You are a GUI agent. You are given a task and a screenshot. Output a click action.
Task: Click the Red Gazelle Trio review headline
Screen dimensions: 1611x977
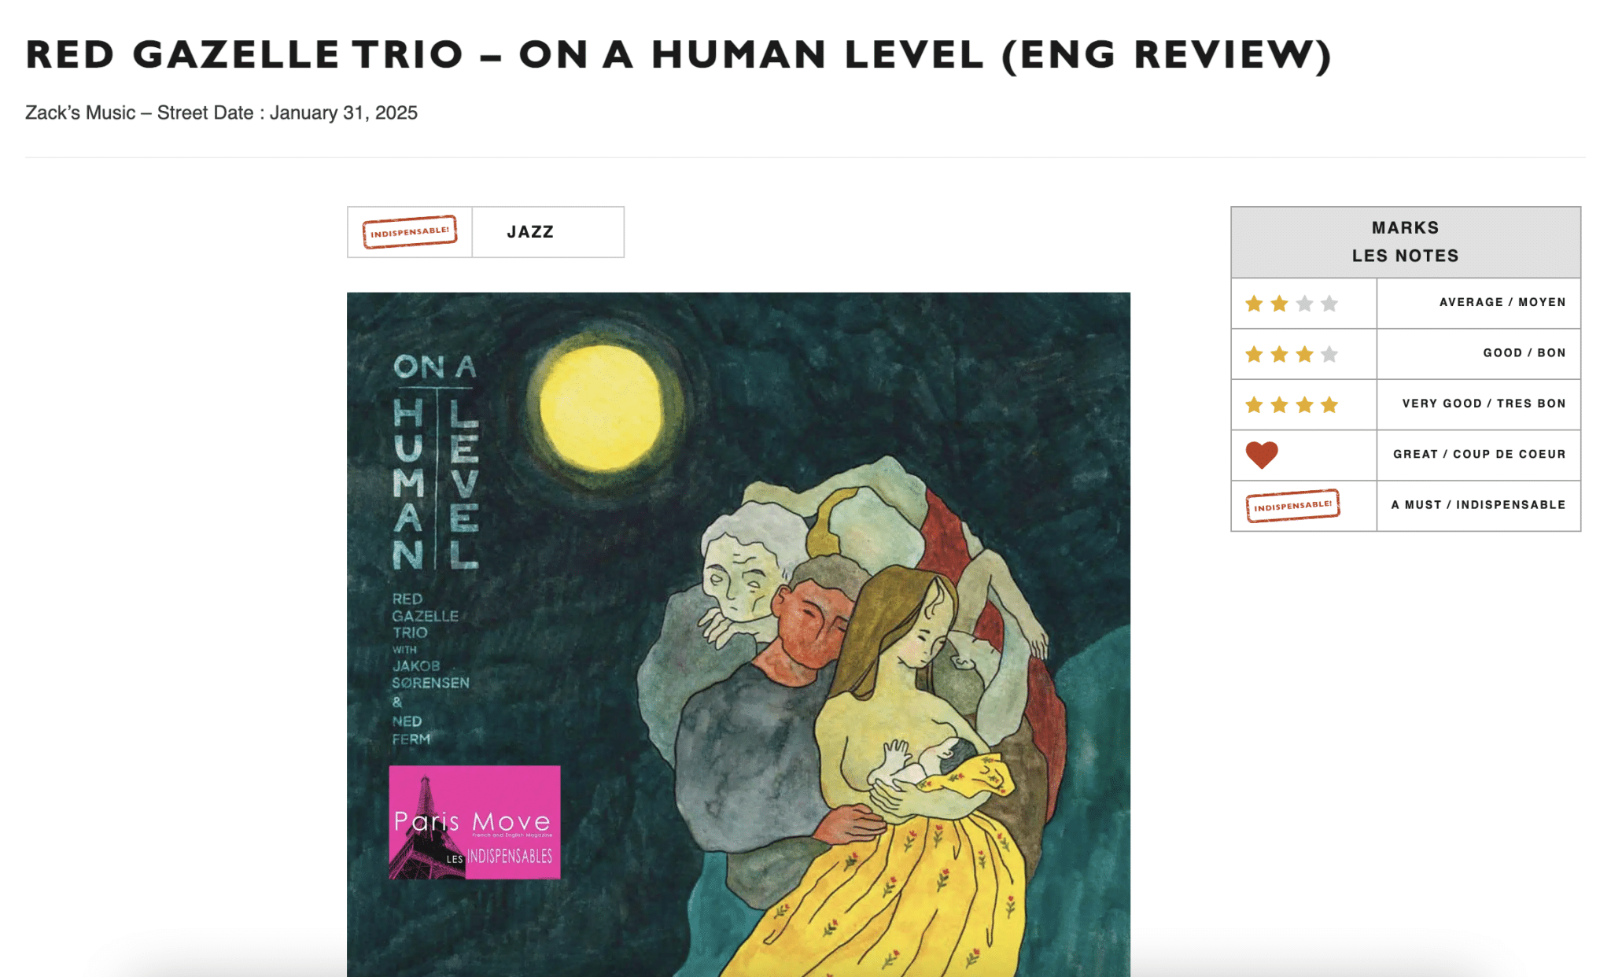(678, 55)
